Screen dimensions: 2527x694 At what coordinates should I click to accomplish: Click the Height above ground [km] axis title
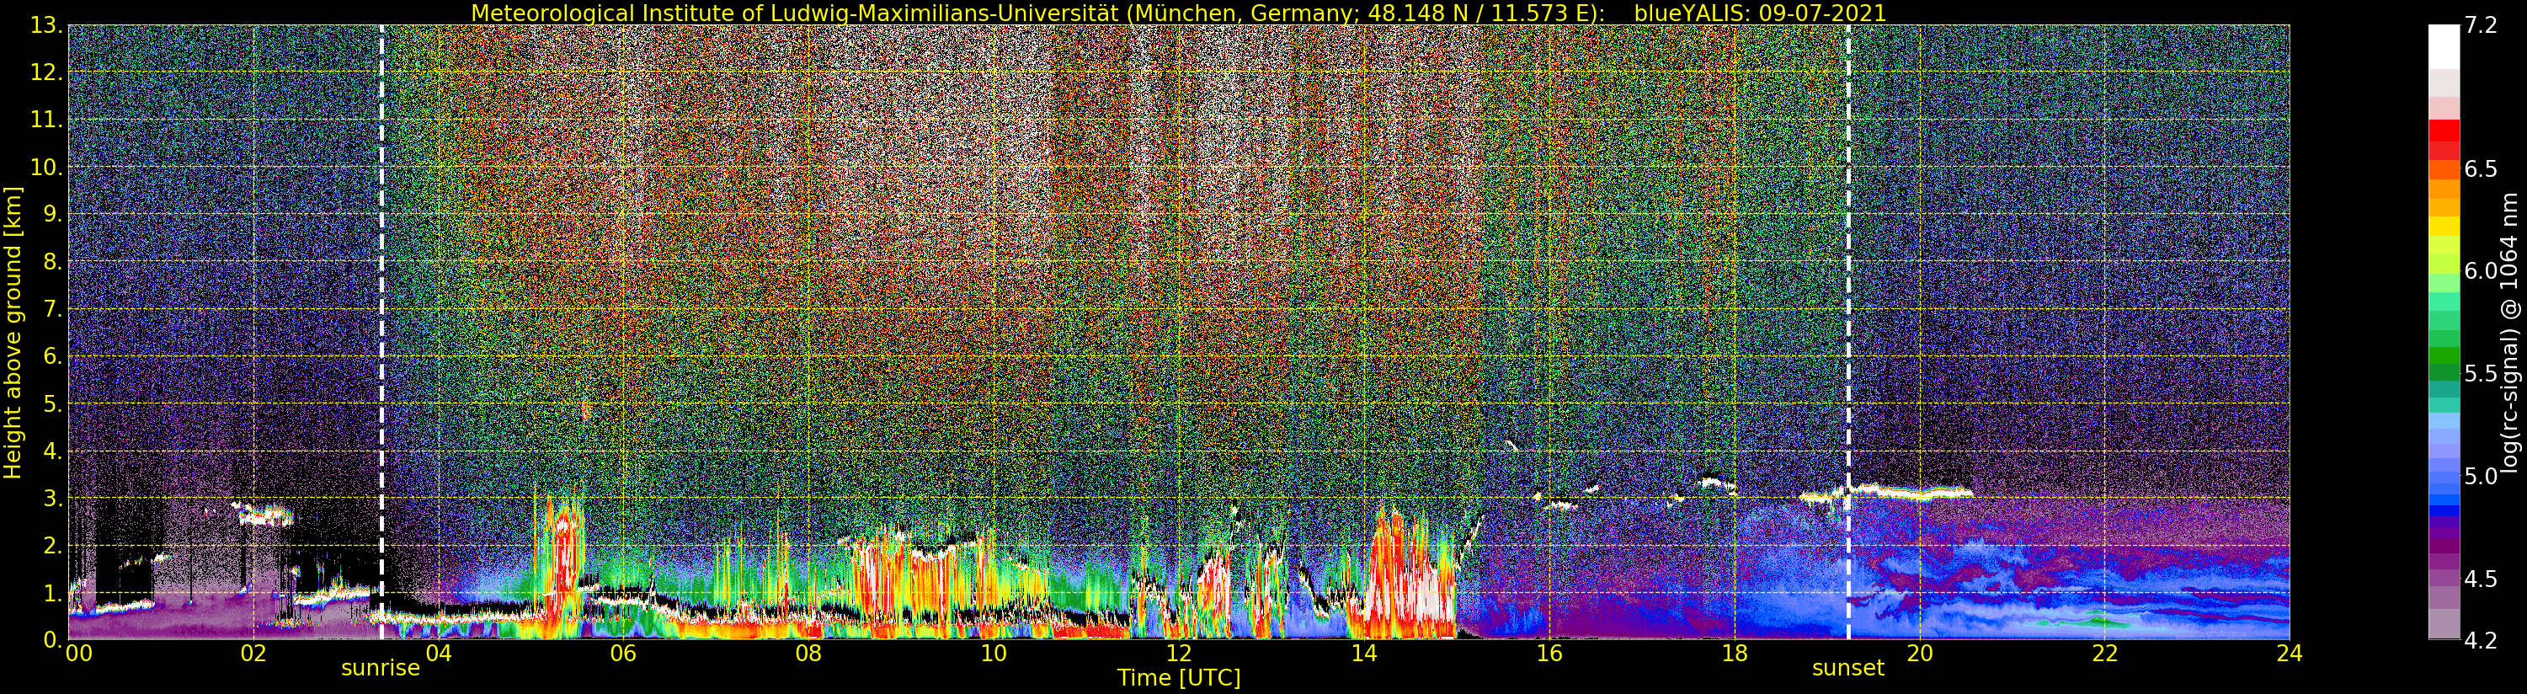13,332
